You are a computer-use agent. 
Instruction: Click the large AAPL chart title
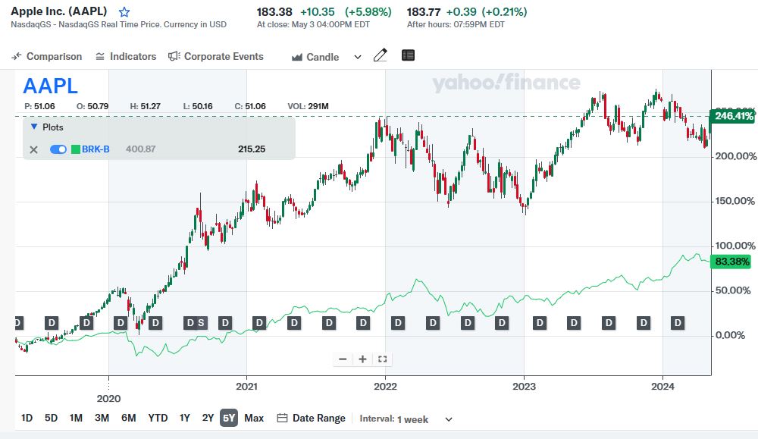pos(50,86)
